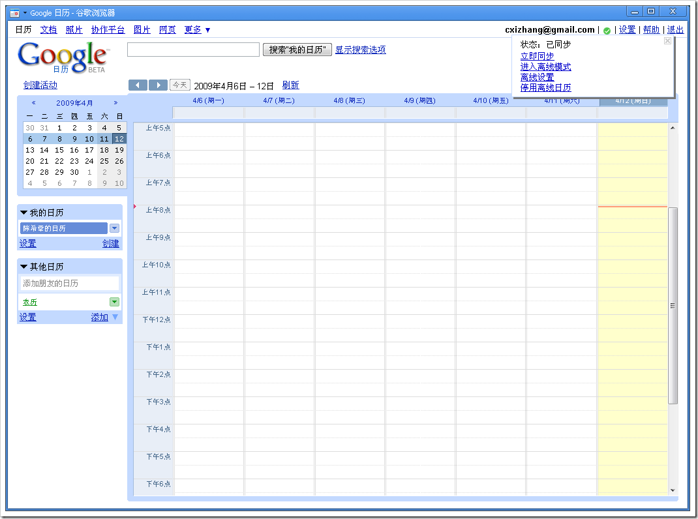
Task: Click 设置 under 其他日历
Action: [x=27, y=317]
